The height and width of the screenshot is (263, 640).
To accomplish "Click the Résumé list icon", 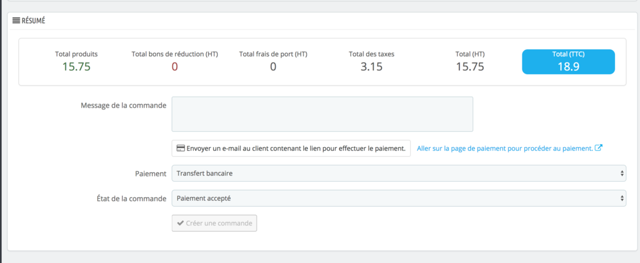I will pos(16,20).
